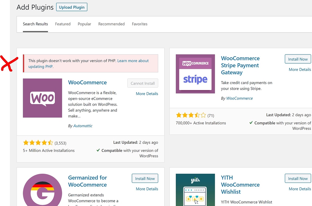Click the purple Woo logo of WooCommerce
The height and width of the screenshot is (206, 312).
42,98
